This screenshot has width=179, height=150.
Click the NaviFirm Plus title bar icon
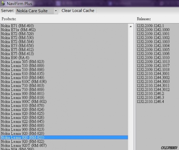[3, 3]
